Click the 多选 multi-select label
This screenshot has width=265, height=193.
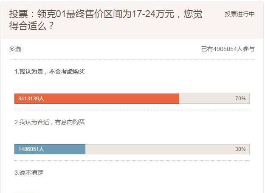click(x=15, y=49)
